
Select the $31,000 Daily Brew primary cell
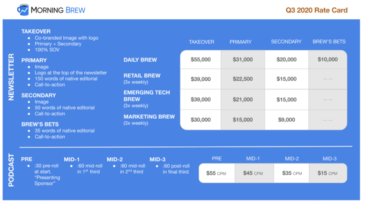(x=243, y=59)
